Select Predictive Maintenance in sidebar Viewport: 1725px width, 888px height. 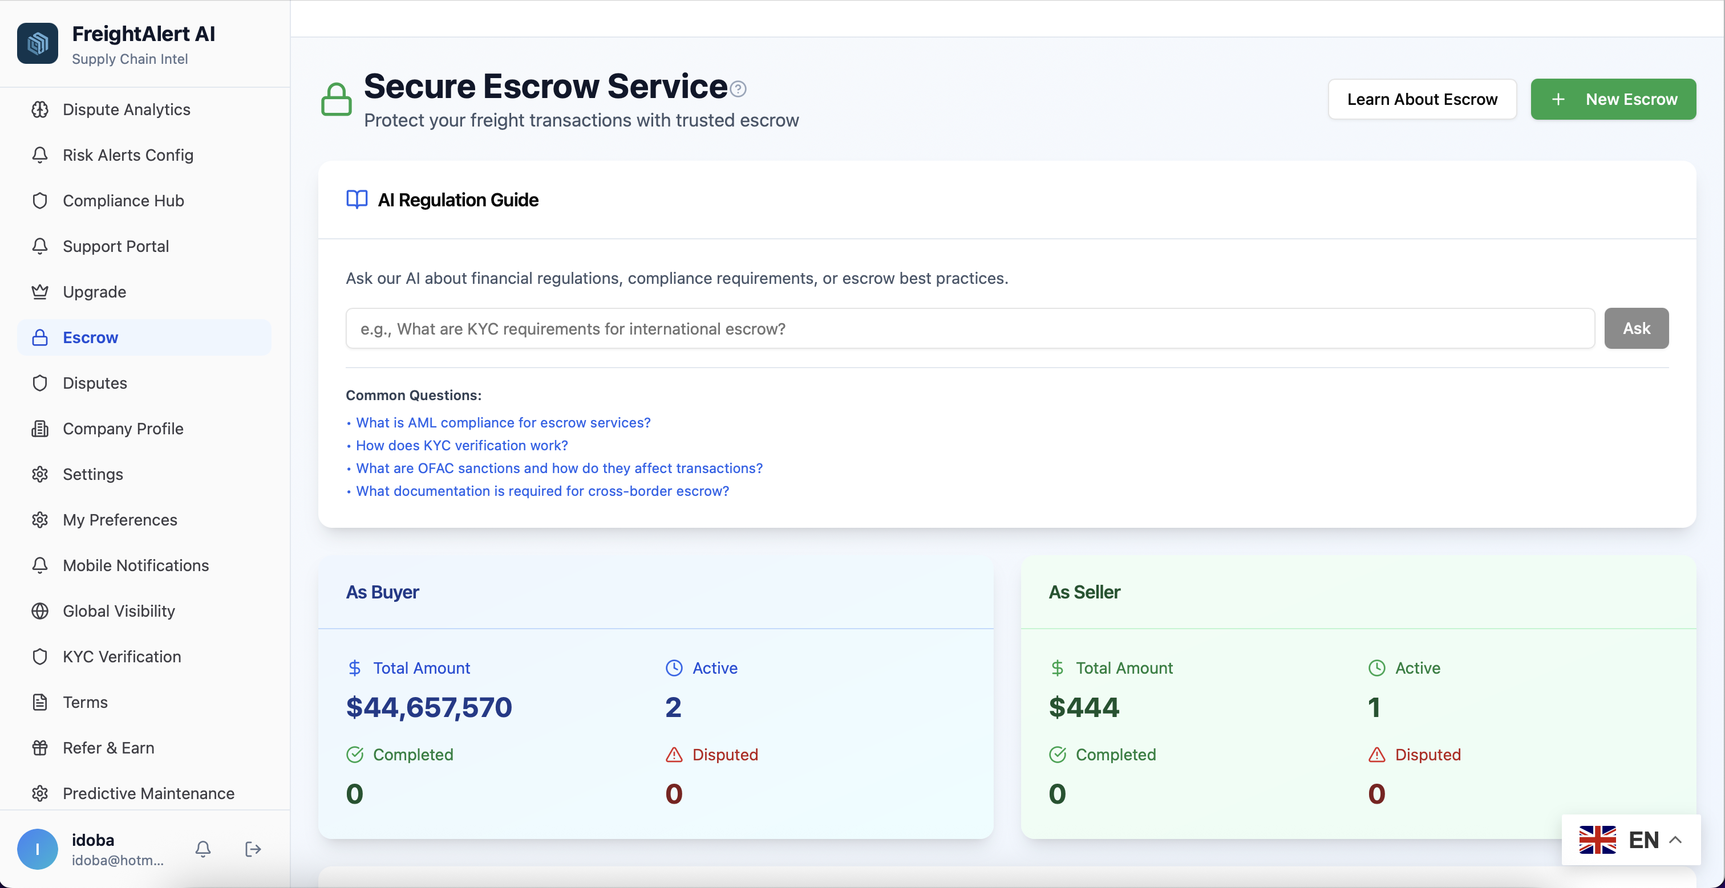[149, 793]
